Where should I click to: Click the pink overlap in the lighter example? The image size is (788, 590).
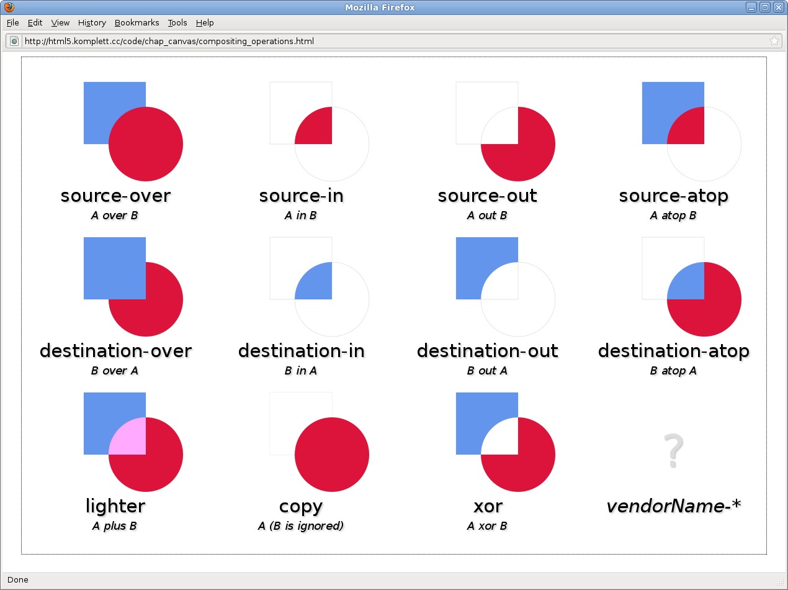click(x=128, y=436)
